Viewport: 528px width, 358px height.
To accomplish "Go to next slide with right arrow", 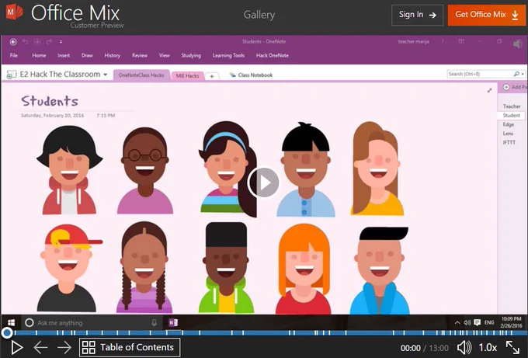I will coord(64,348).
